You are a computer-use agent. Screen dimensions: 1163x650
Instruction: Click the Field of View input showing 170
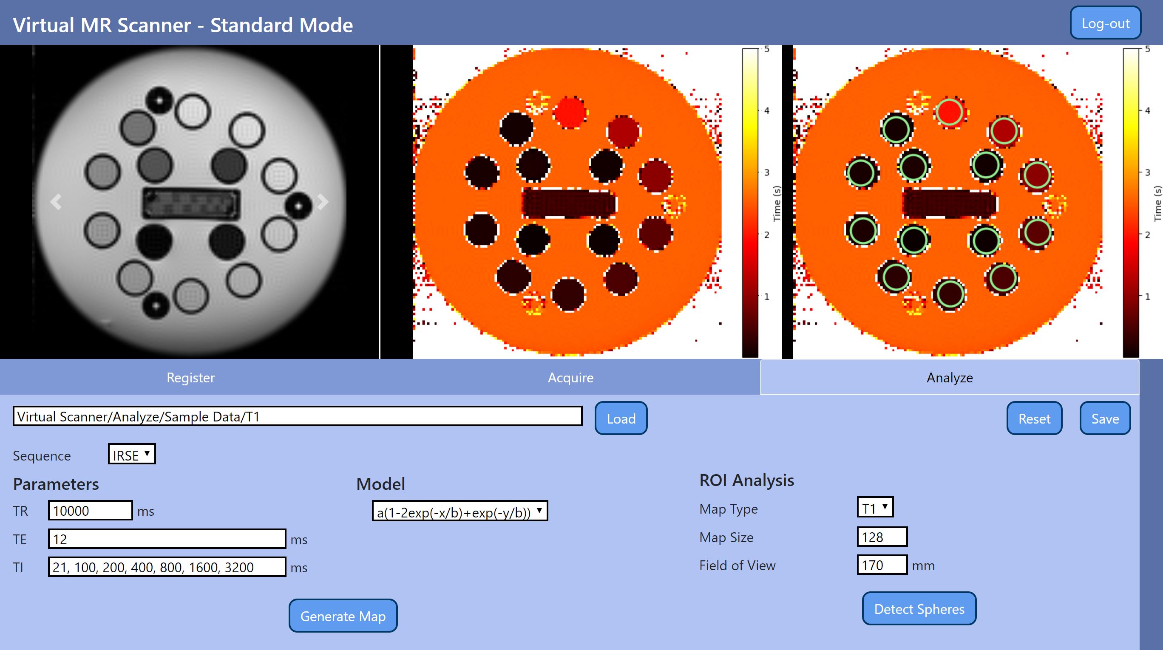881,565
